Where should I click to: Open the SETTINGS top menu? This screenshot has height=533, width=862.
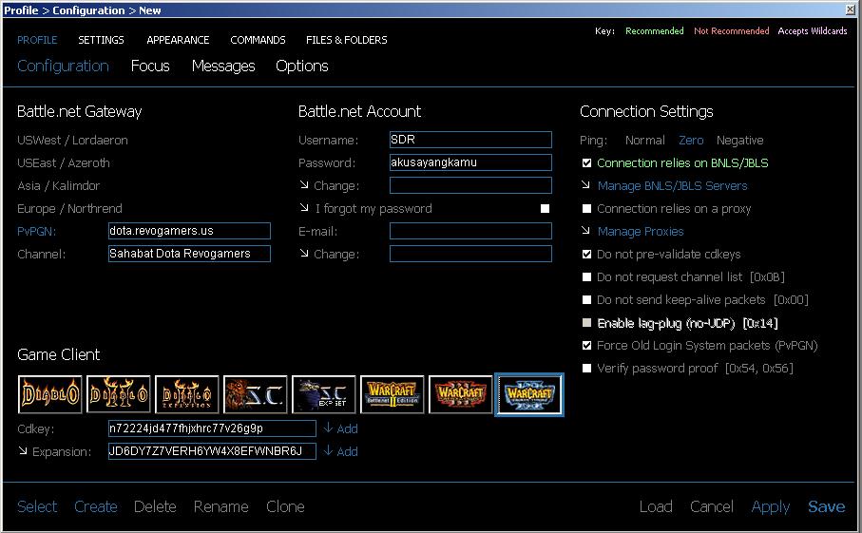point(101,40)
